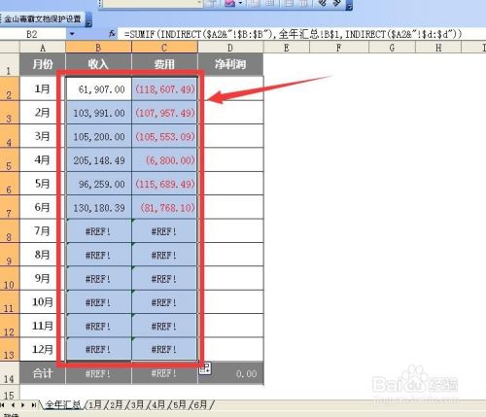Select the 收入 header cell
The height and width of the screenshot is (417, 486).
98,64
